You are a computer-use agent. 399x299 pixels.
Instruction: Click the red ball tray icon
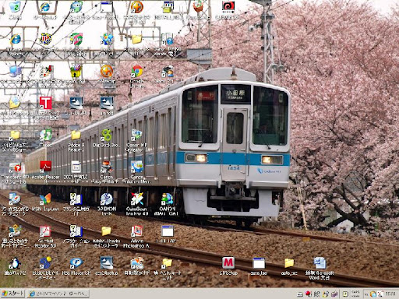(x=309, y=294)
